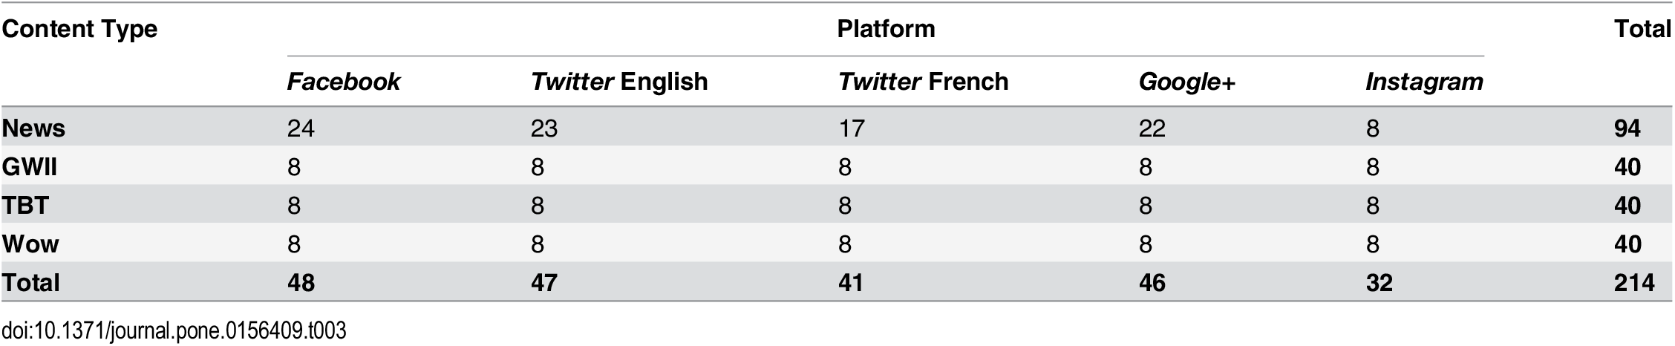Viewport: 1675px width, 346px height.
Task: Click Twitter French News value 17
Action: [852, 128]
